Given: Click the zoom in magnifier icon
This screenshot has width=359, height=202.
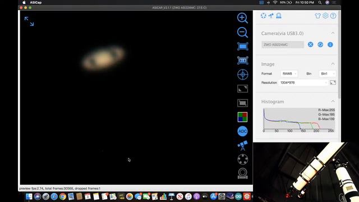Looking at the screenshot, I should [242, 18].
